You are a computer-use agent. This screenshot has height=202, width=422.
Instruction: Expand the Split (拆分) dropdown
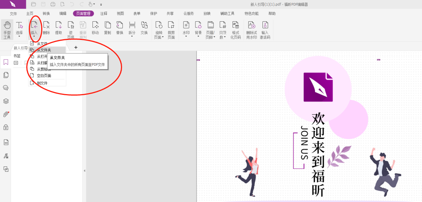click(132, 30)
